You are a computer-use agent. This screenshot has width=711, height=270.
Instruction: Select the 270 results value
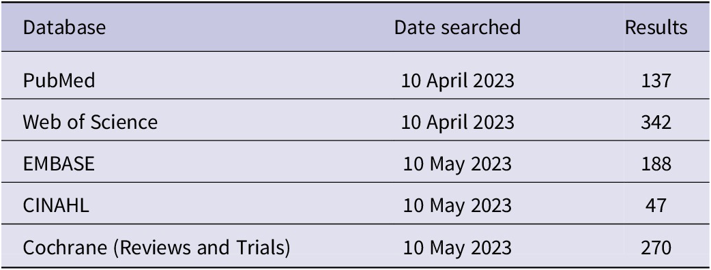pyautogui.click(x=656, y=247)
